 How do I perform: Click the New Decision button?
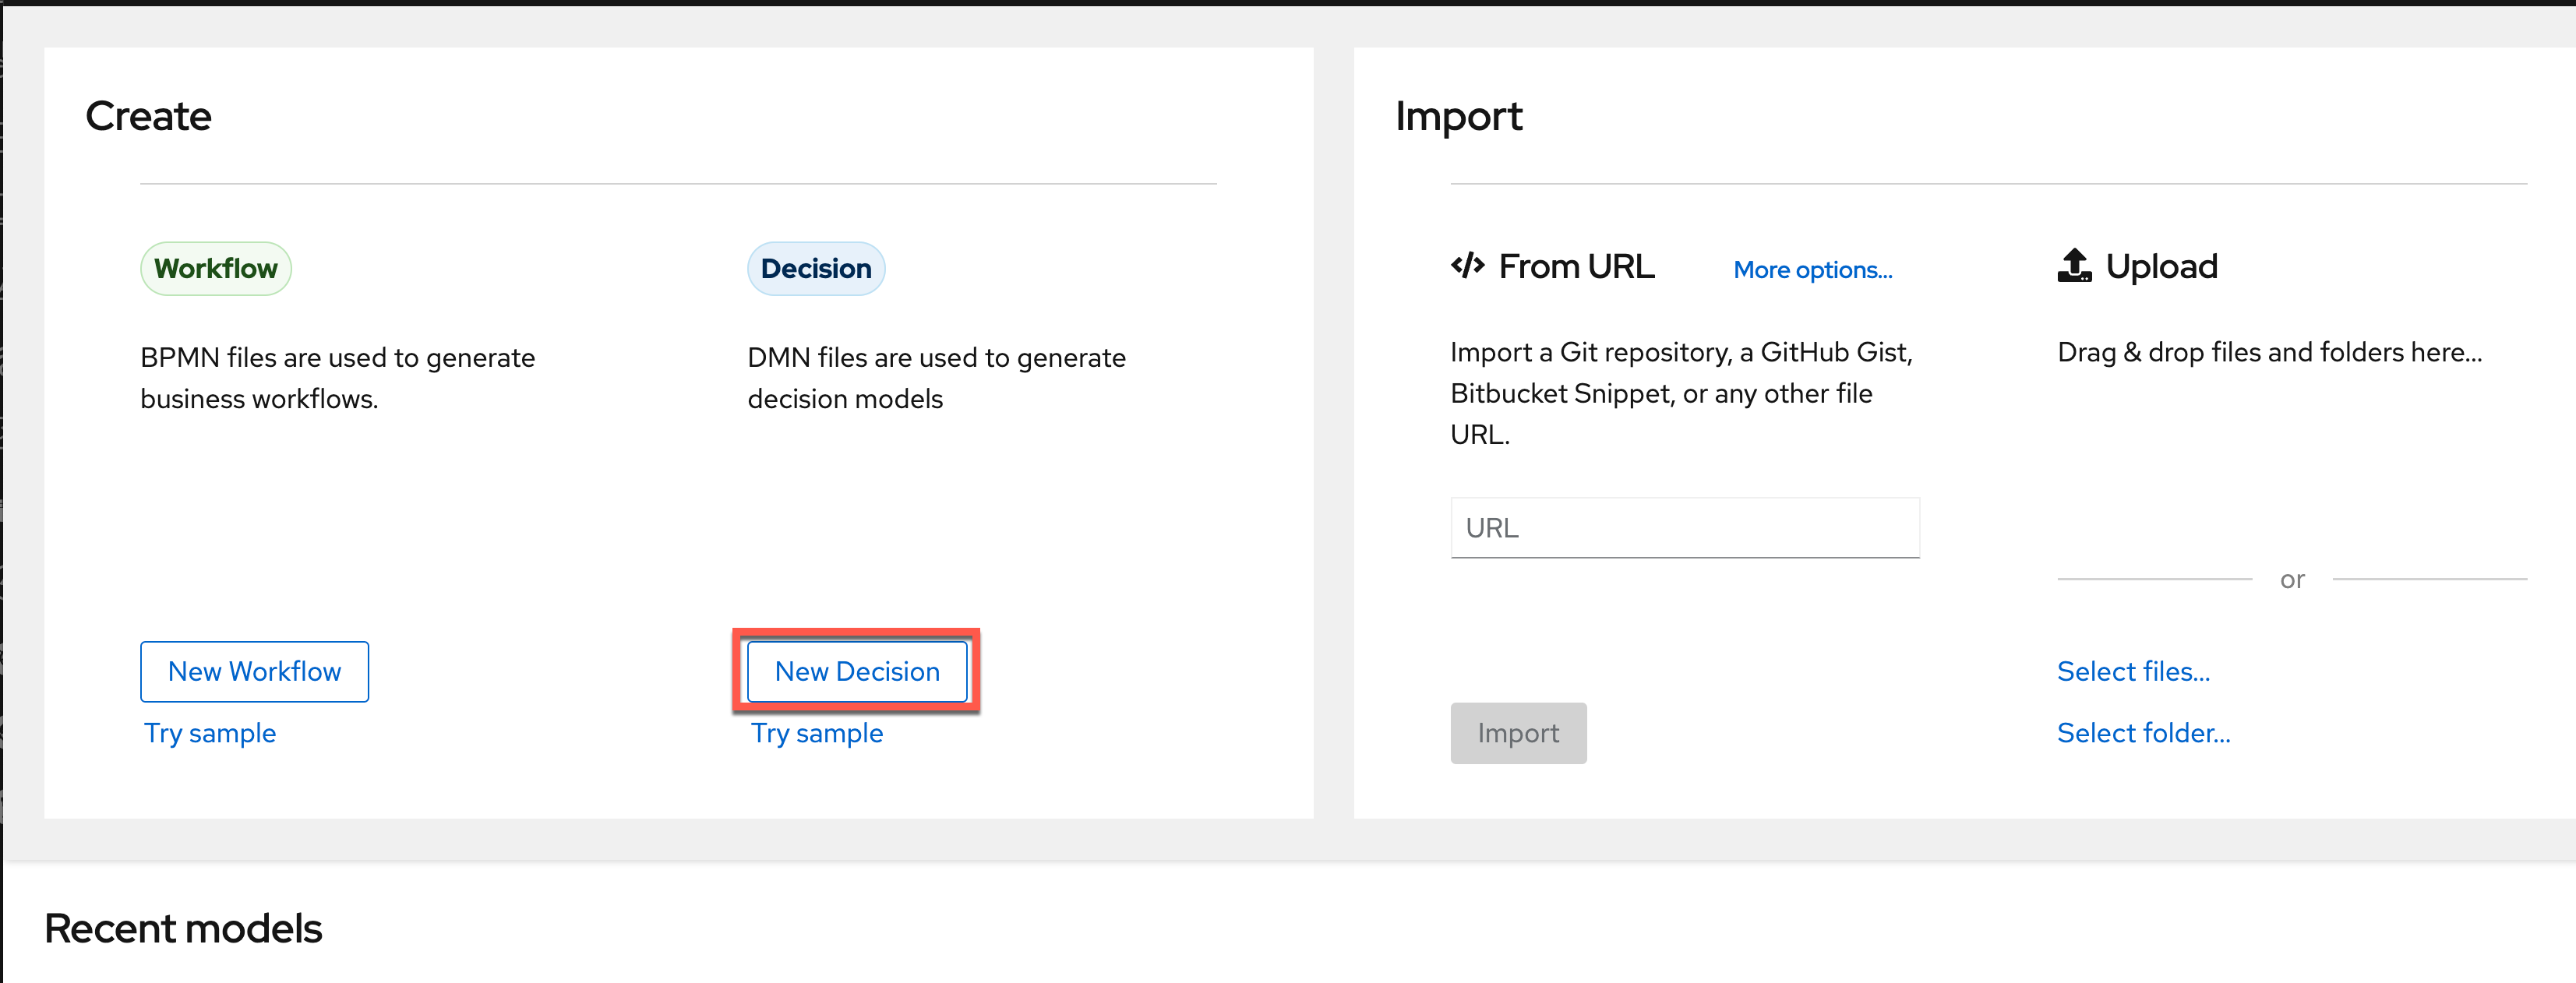coord(857,671)
